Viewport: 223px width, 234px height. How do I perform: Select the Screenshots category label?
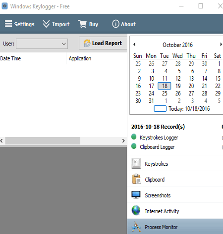158,195
